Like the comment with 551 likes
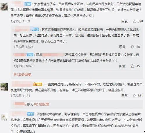 pos(135,96)
